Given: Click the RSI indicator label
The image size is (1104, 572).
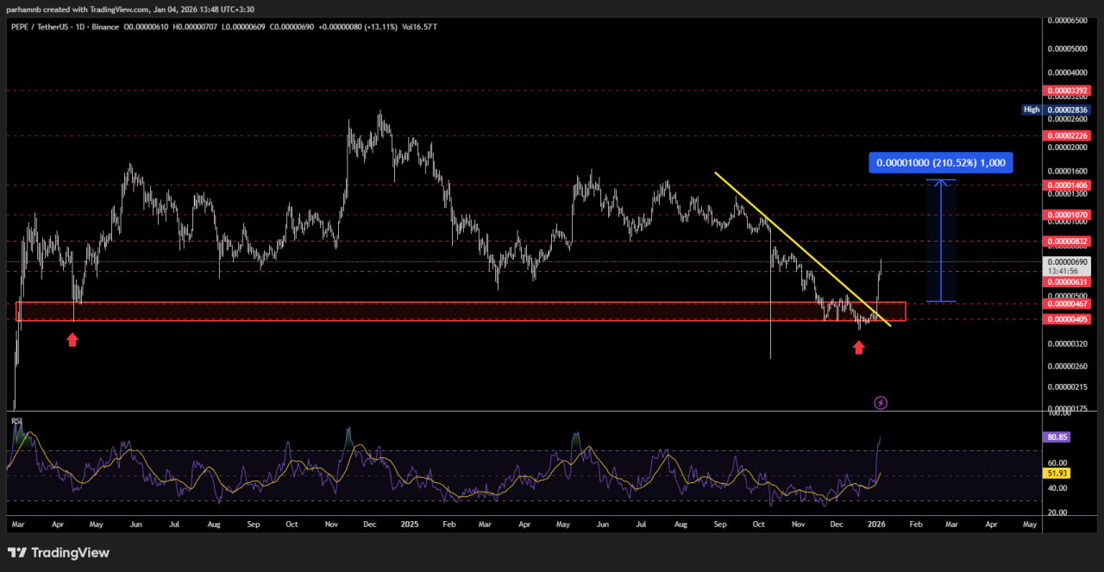Looking at the screenshot, I should point(16,421).
